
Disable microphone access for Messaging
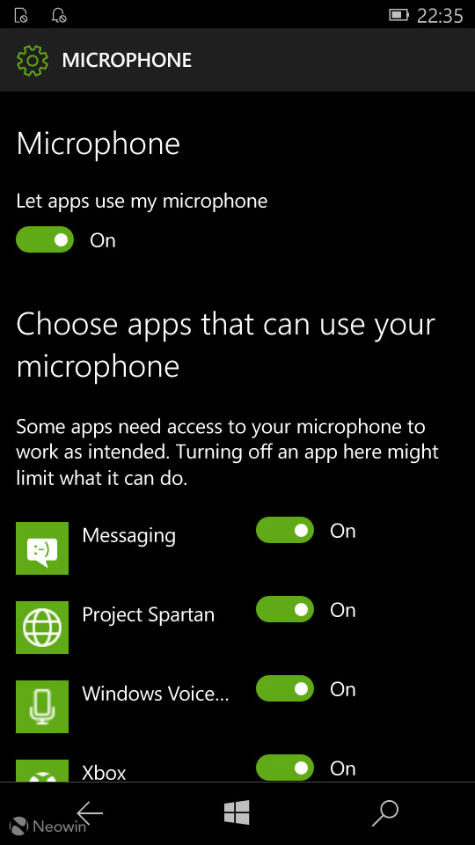pos(285,530)
